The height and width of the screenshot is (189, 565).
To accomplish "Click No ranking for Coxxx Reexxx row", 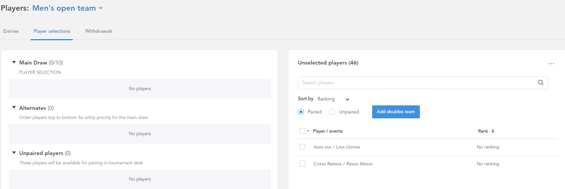I will pos(488,164).
